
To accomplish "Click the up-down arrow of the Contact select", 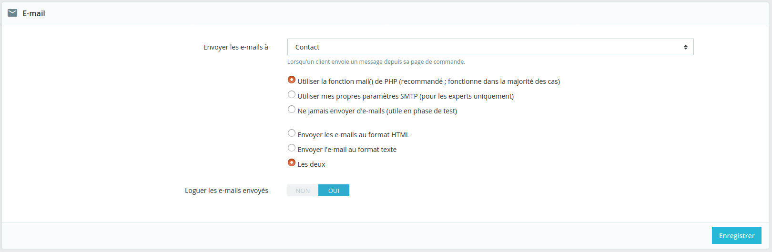I will click(x=685, y=47).
